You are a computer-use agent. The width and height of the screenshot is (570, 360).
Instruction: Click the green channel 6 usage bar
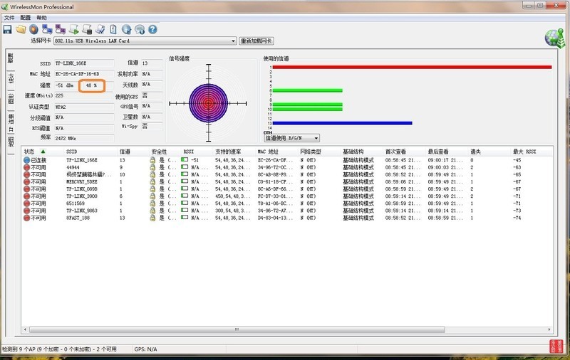(307, 90)
